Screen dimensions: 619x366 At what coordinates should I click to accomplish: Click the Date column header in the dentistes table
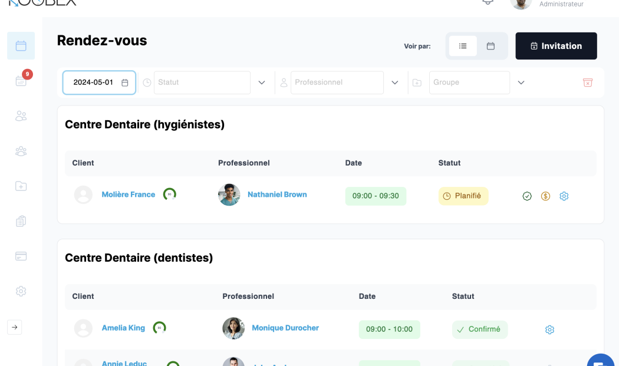367,296
